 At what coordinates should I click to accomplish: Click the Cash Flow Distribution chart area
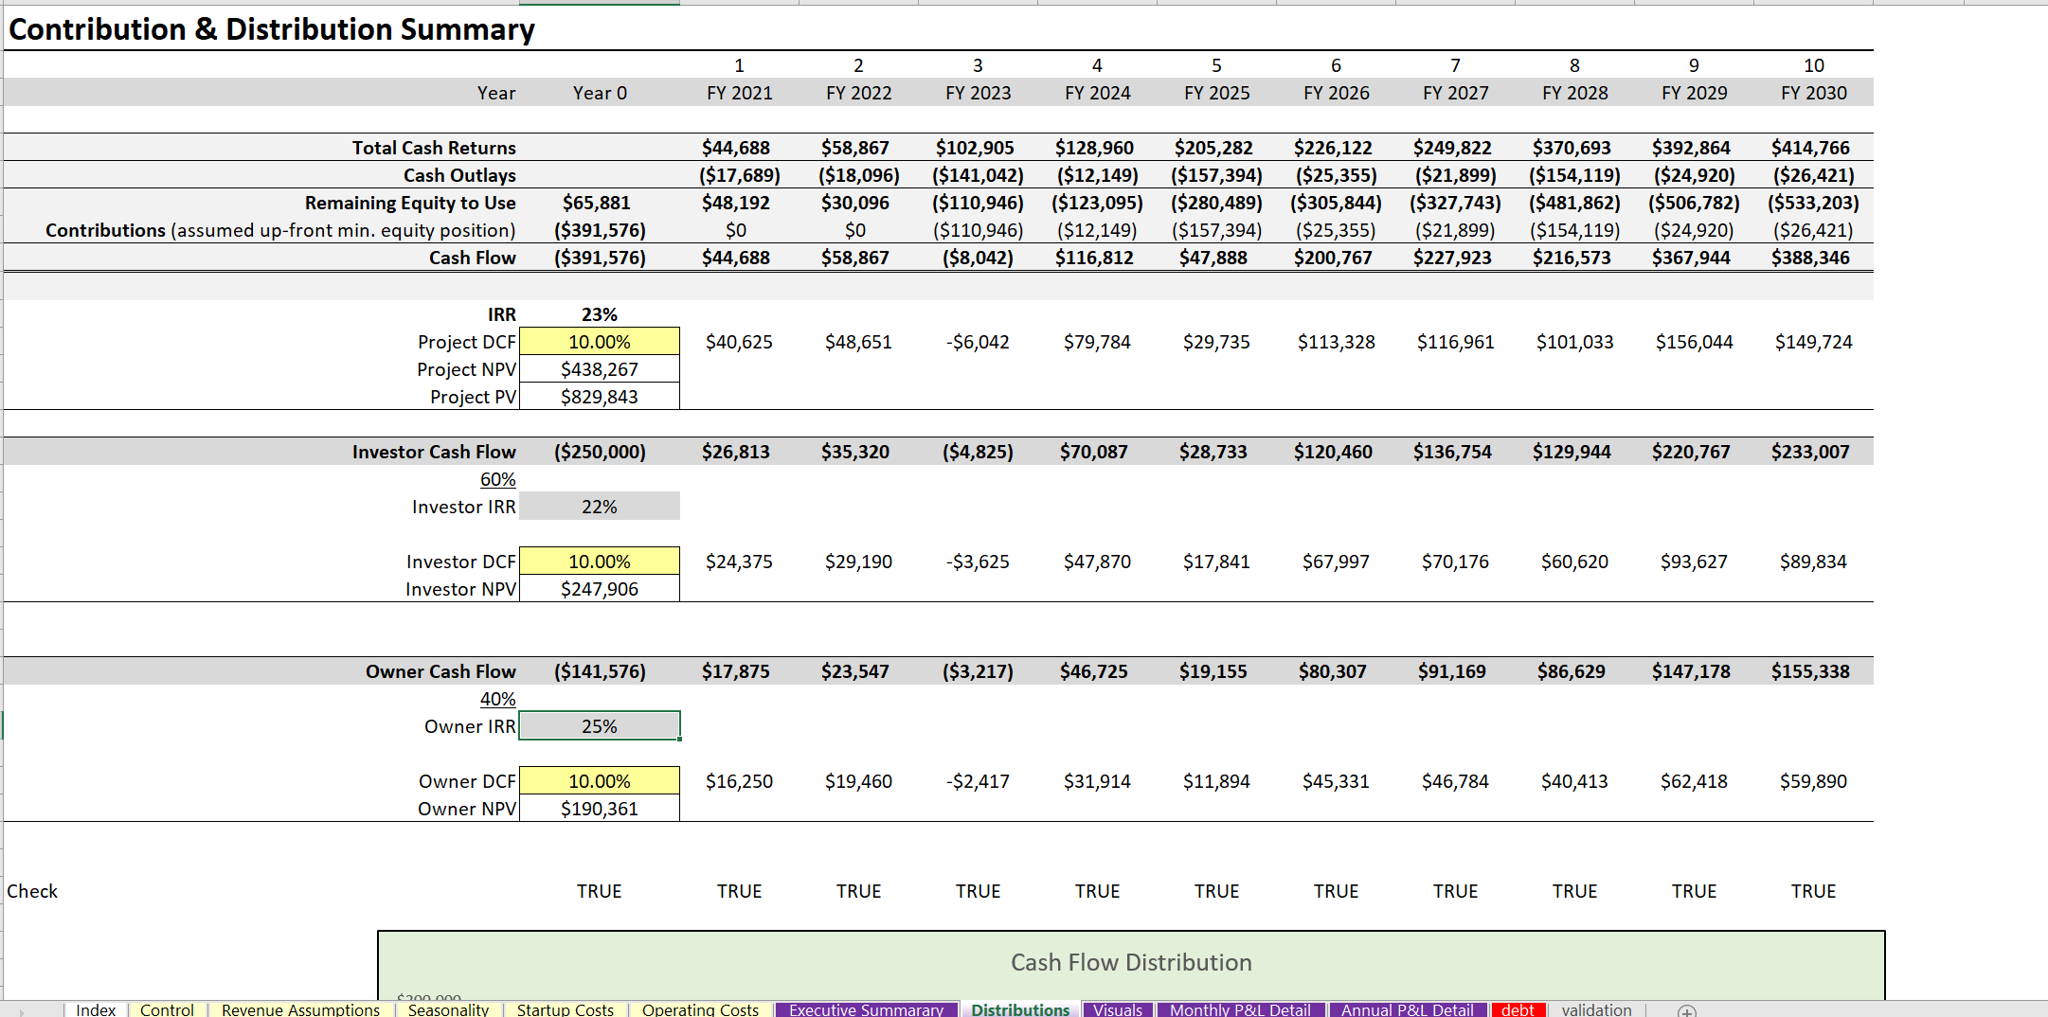click(x=1129, y=961)
